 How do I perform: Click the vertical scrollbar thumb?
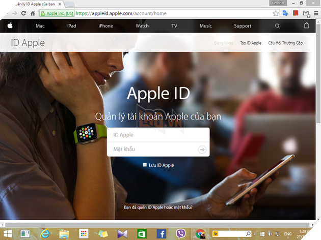[x=318, y=73]
